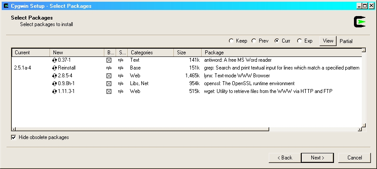Viewport: 377px width, 169px height.
Task: Maximize the Cygwin Setup window
Action: click(x=365, y=6)
